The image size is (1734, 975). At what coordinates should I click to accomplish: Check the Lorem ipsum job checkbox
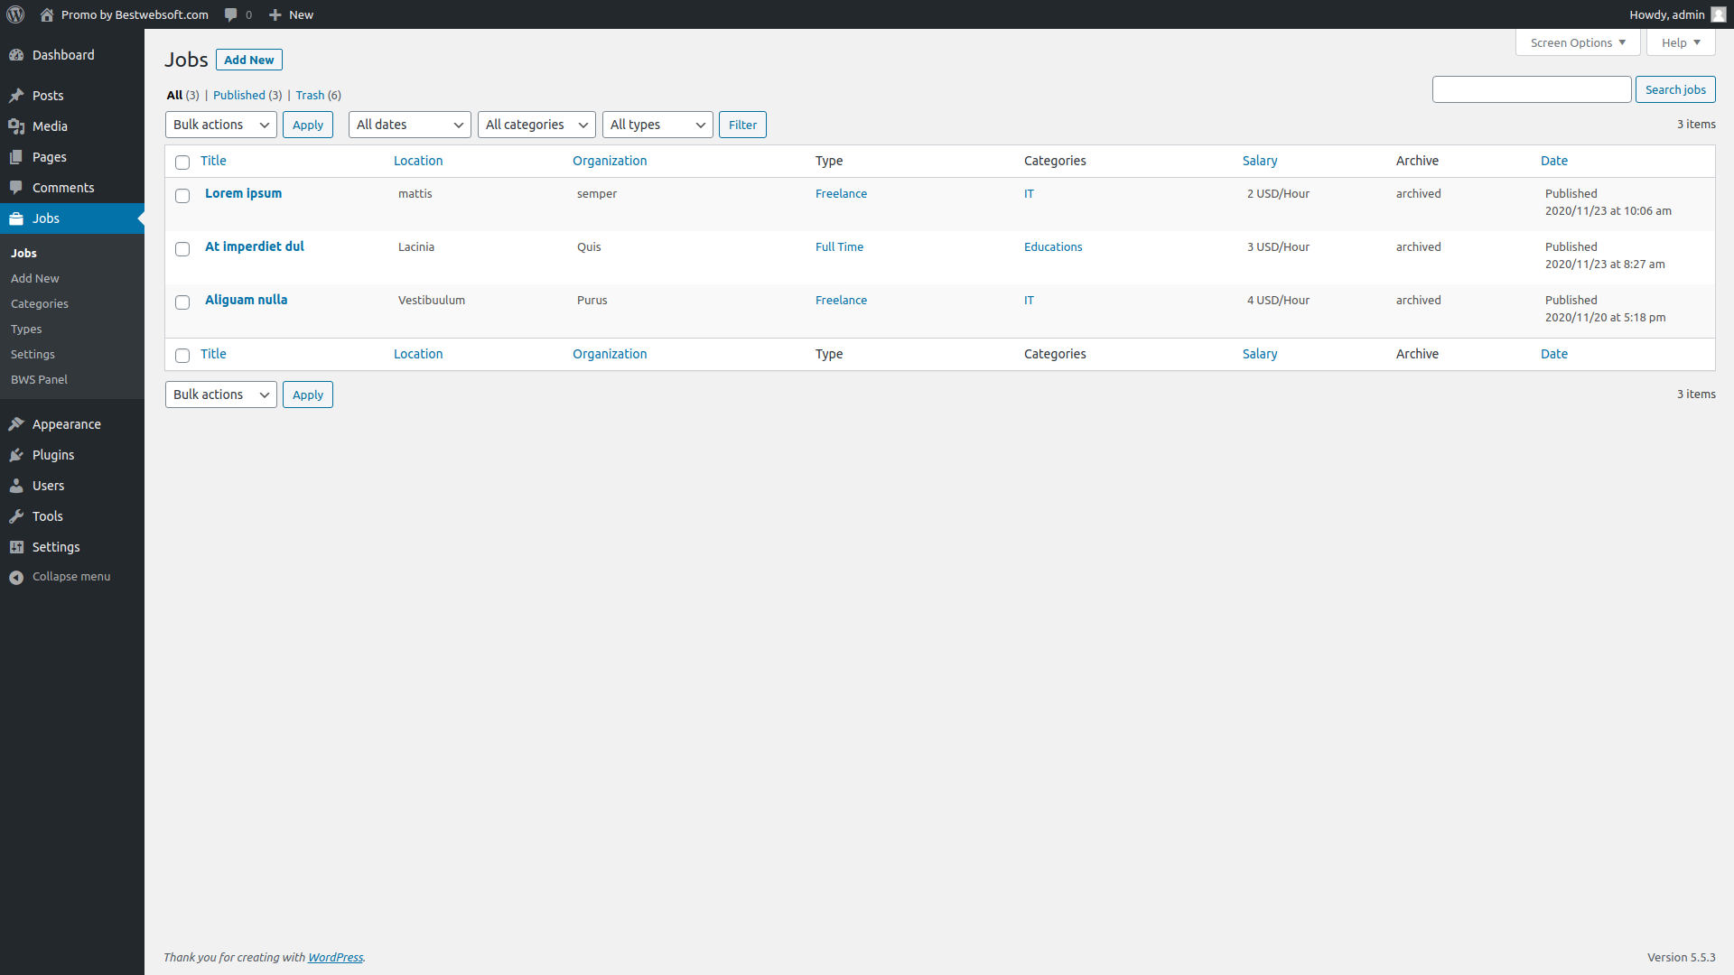click(182, 196)
